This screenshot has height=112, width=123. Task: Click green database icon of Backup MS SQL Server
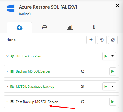click(12, 71)
